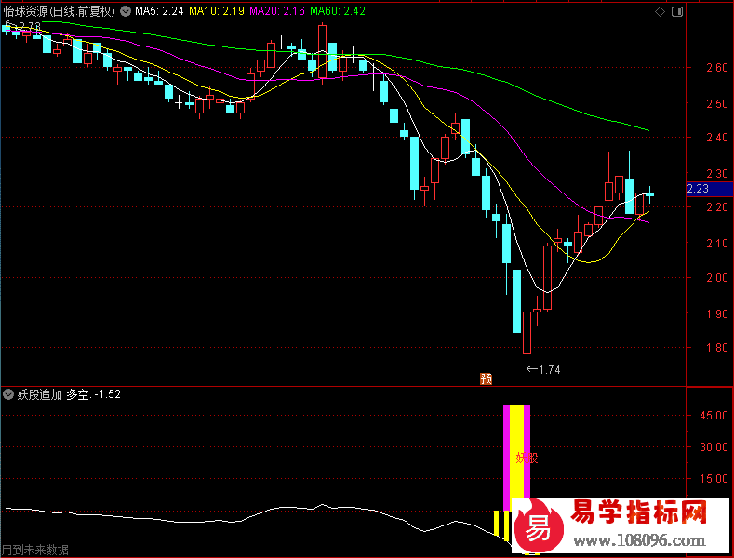Click the MA10: 2.19 label
This screenshot has width=734, height=558.
(216, 11)
